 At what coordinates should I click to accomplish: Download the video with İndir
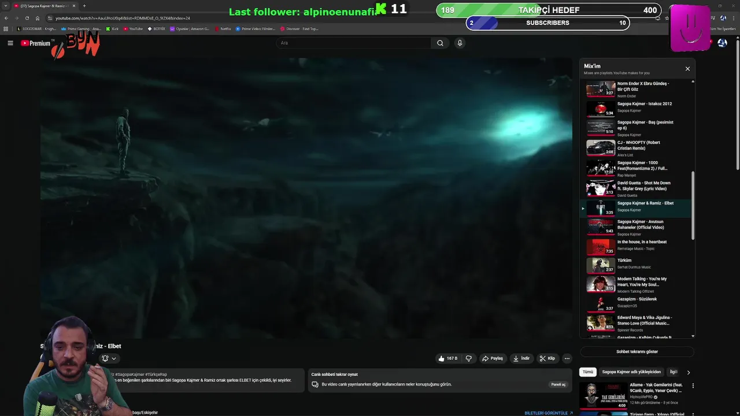(521, 358)
